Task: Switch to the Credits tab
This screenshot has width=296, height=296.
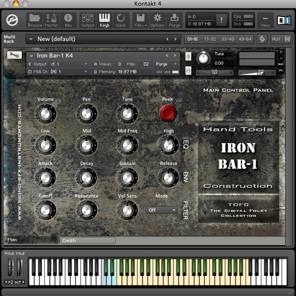Action: [88, 240]
